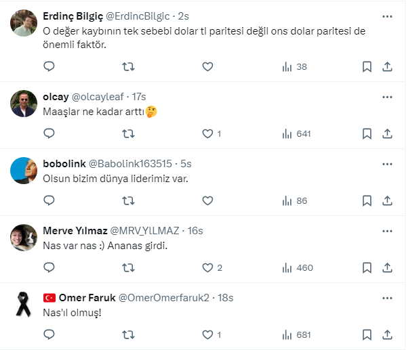Bookmark olcay's tweet

[x=367, y=133]
